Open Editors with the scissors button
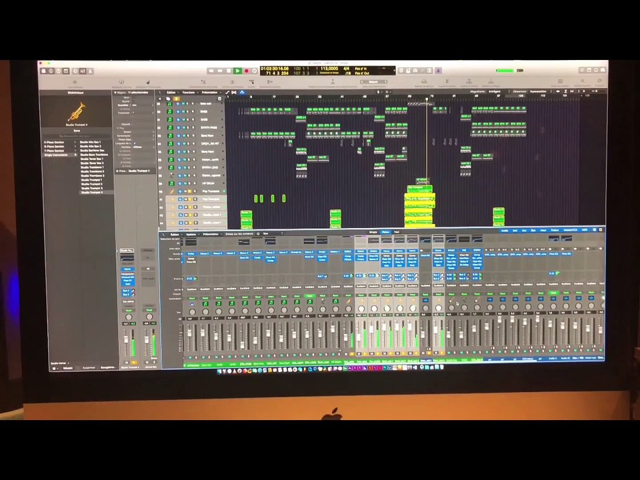640x480 pixels. point(91,71)
